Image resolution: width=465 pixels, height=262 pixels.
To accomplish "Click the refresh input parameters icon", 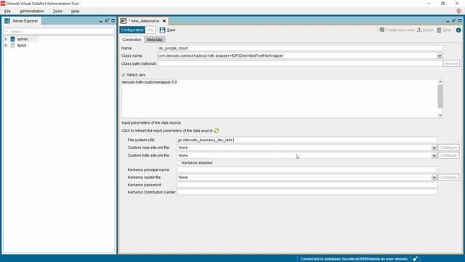I will pos(217,131).
